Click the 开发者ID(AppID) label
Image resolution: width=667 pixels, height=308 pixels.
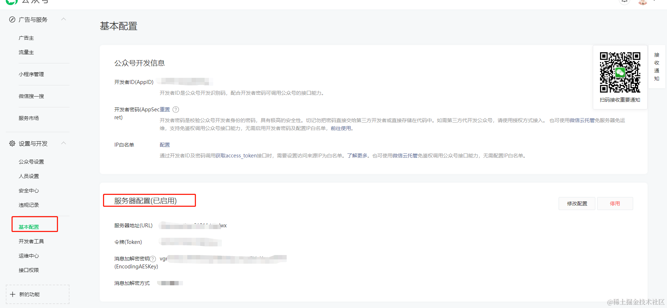point(134,82)
